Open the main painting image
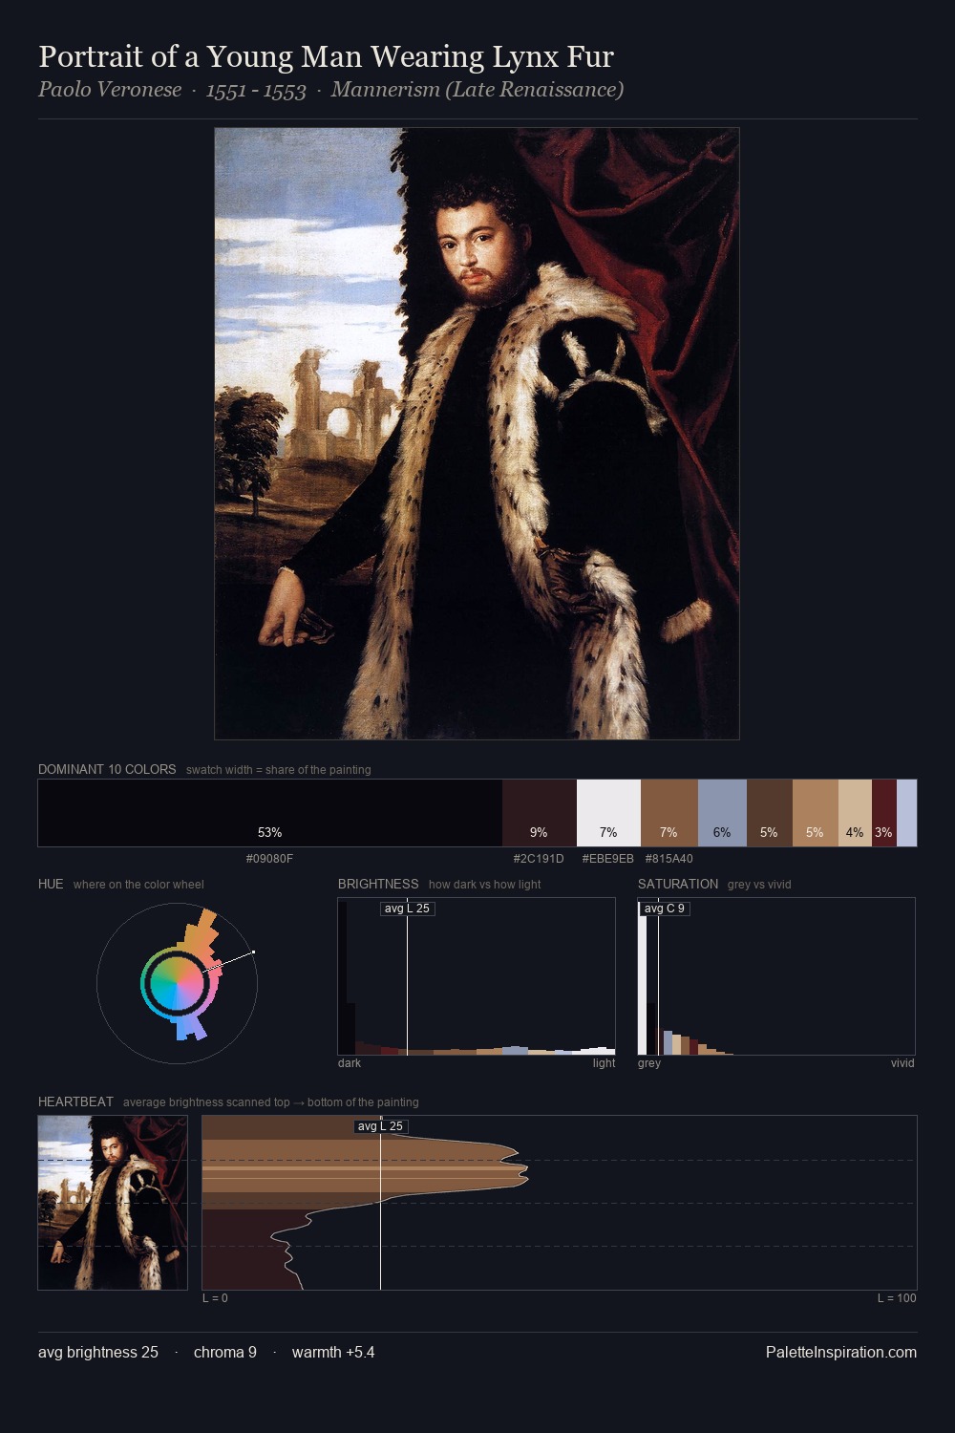The height and width of the screenshot is (1433, 955). point(477,434)
